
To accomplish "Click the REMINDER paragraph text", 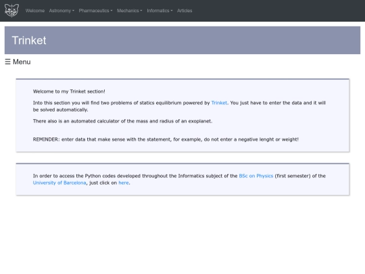I will click(166, 139).
